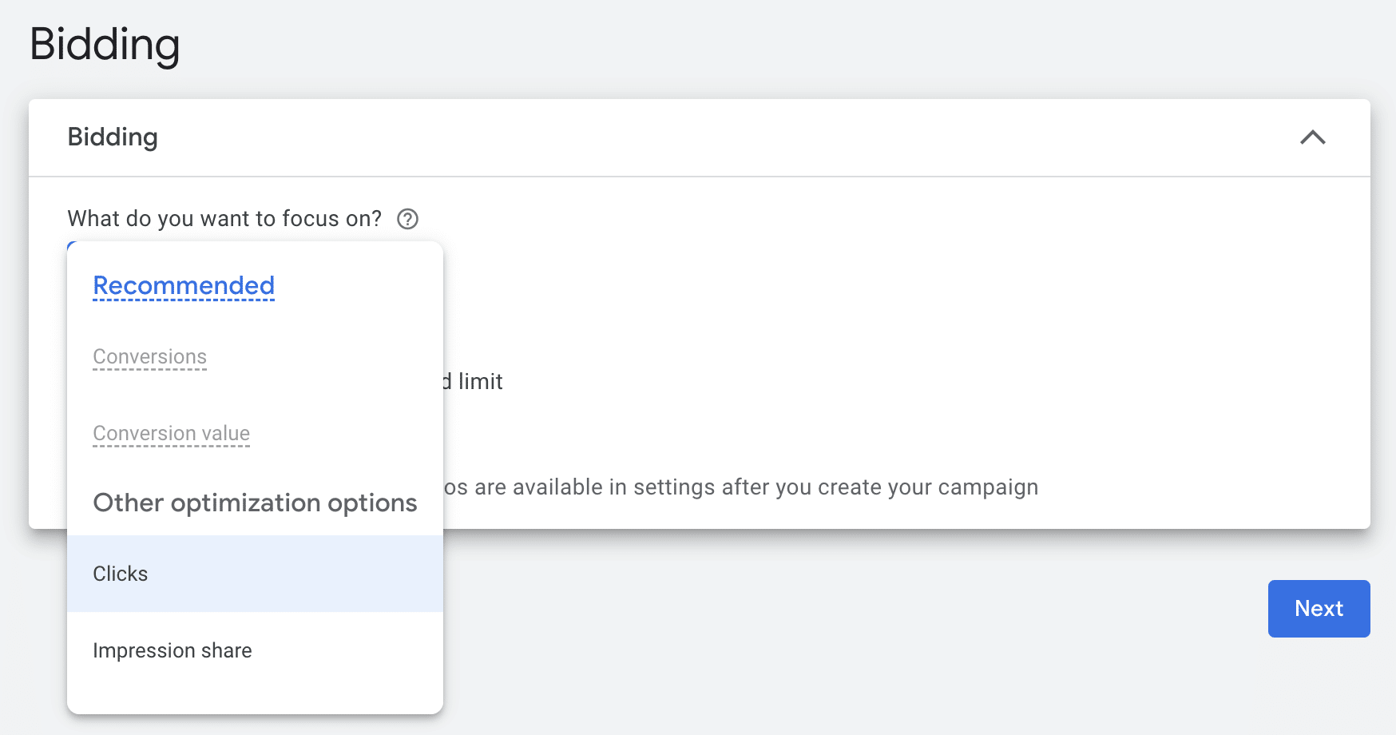Click 'share' in Impression share row
The width and height of the screenshot is (1396, 735).
[x=227, y=650]
